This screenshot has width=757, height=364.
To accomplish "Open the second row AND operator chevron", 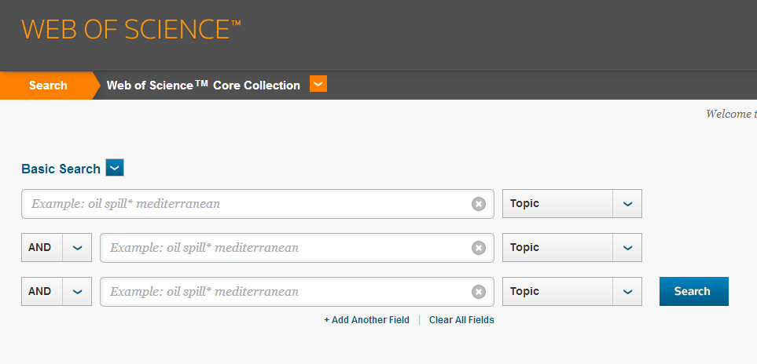I will 77,248.
